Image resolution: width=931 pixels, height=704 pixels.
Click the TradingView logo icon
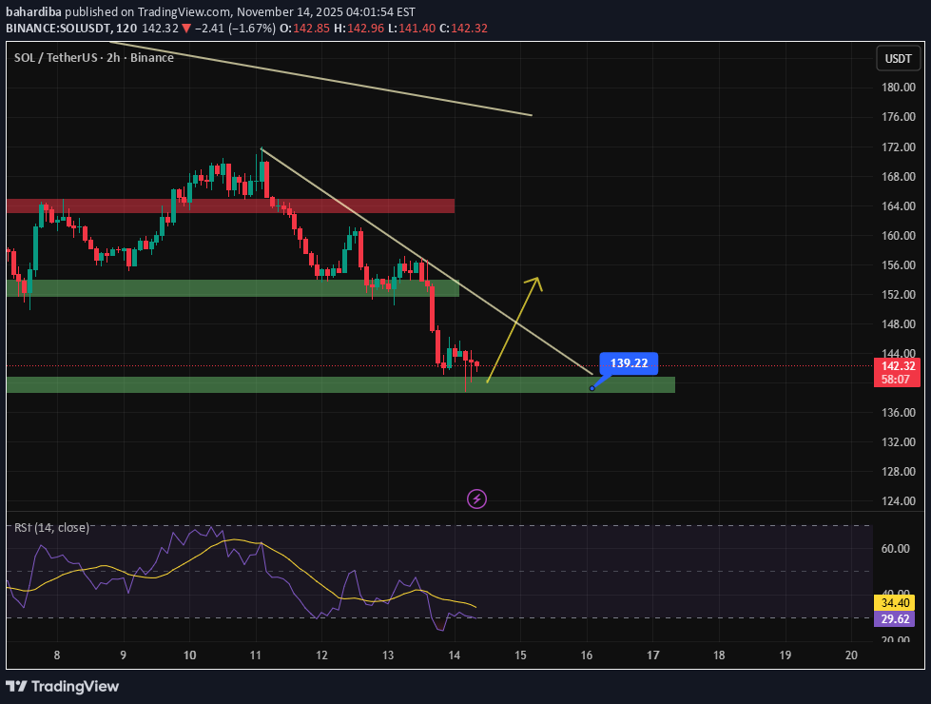coord(16,686)
